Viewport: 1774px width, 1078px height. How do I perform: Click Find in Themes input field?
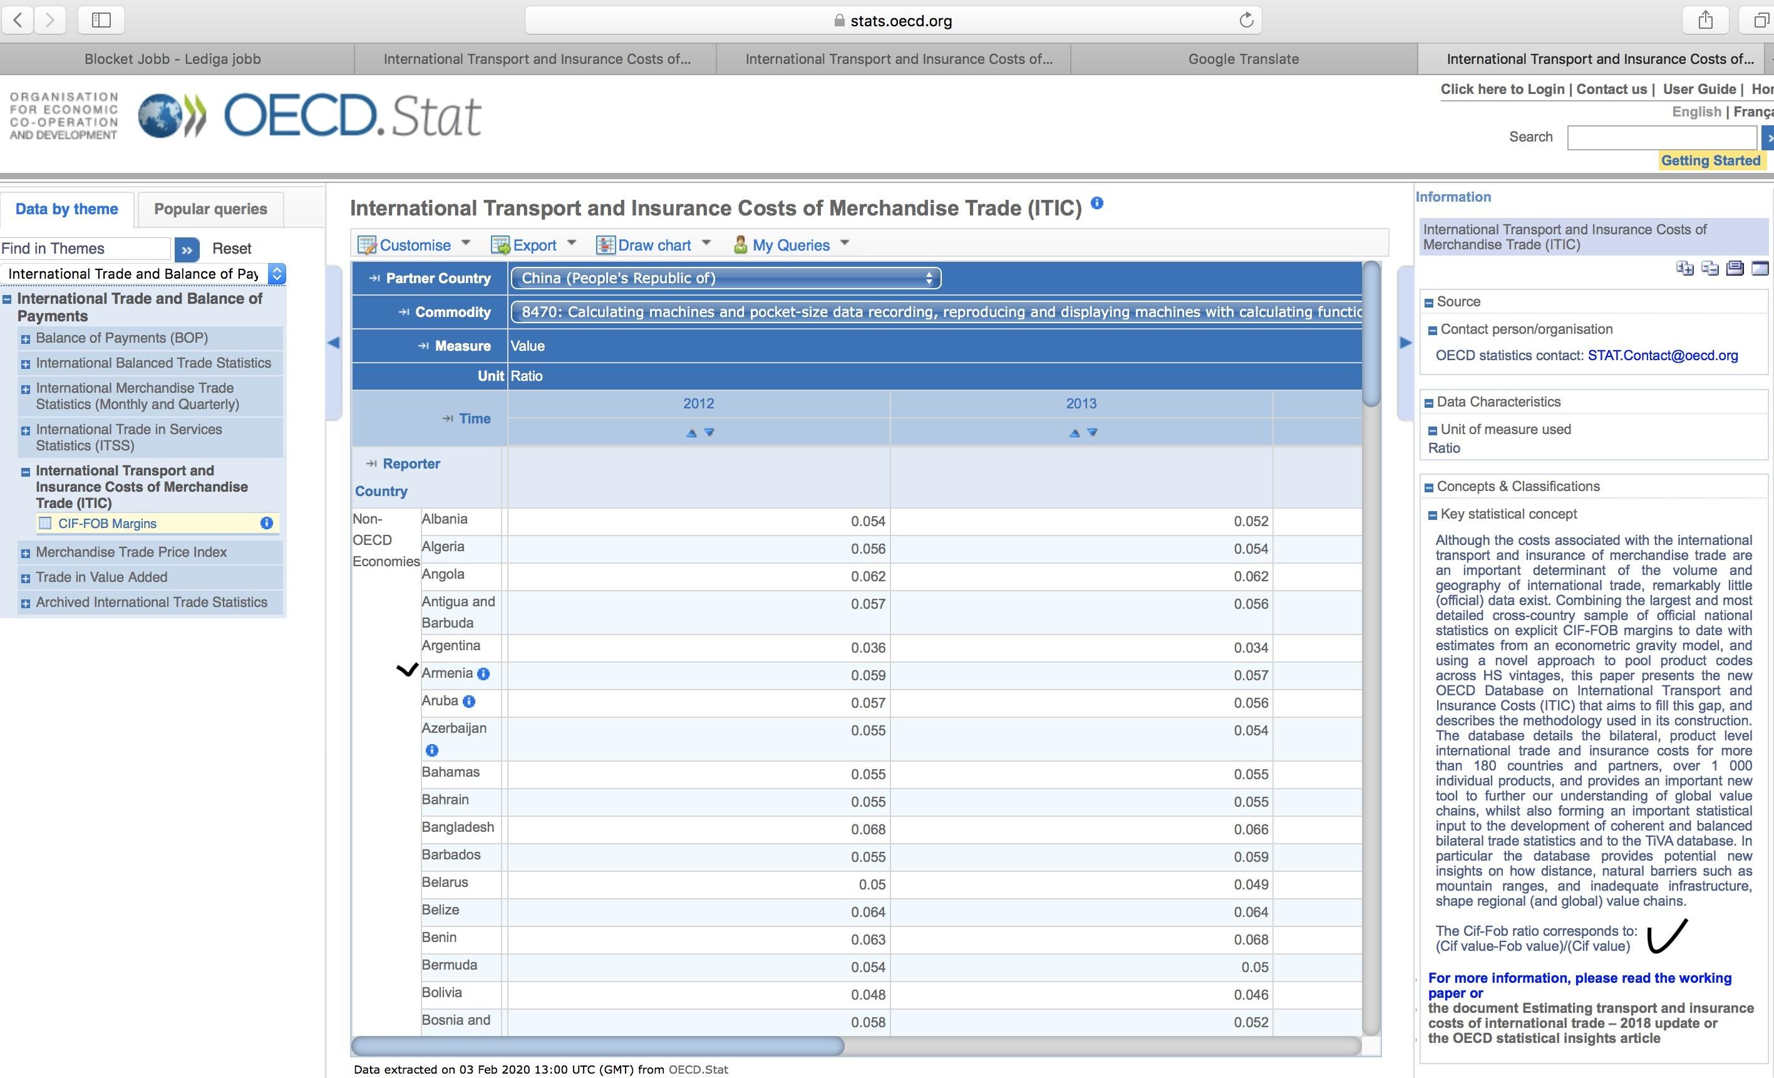(85, 249)
